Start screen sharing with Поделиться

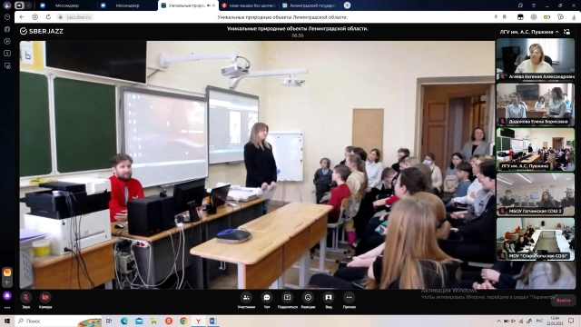287,301
